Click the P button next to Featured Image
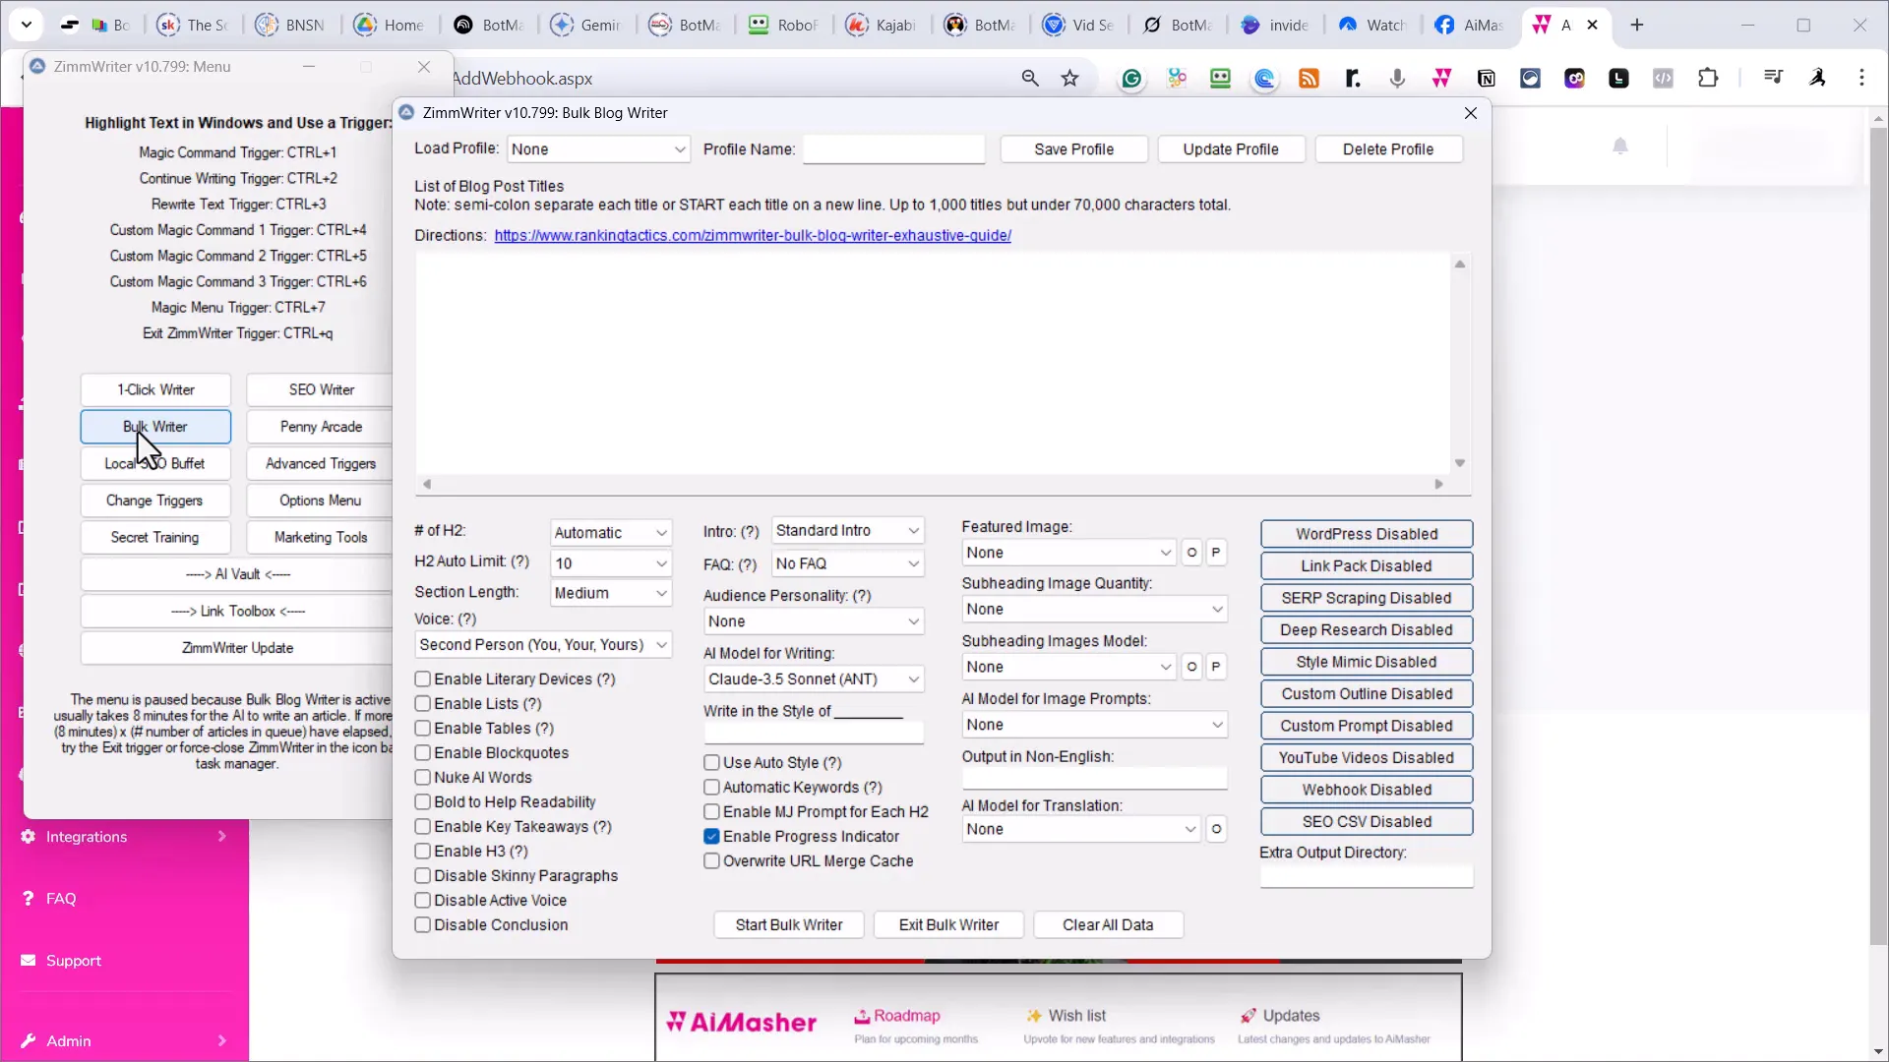The image size is (1889, 1062). pyautogui.click(x=1216, y=553)
